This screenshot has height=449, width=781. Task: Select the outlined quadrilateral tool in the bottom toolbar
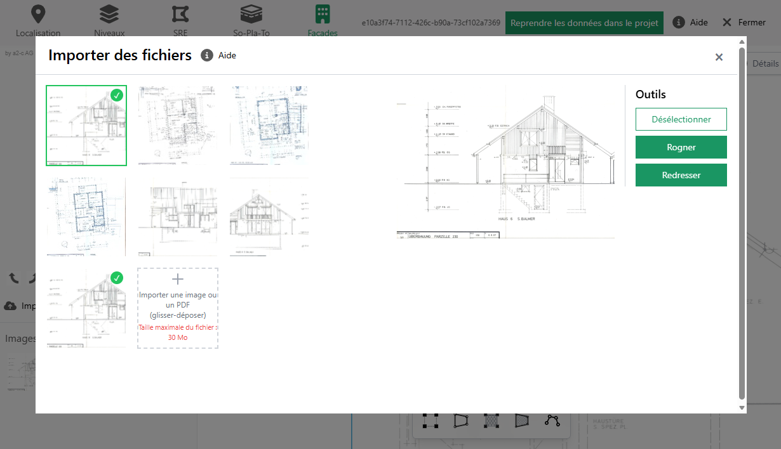coord(461,420)
